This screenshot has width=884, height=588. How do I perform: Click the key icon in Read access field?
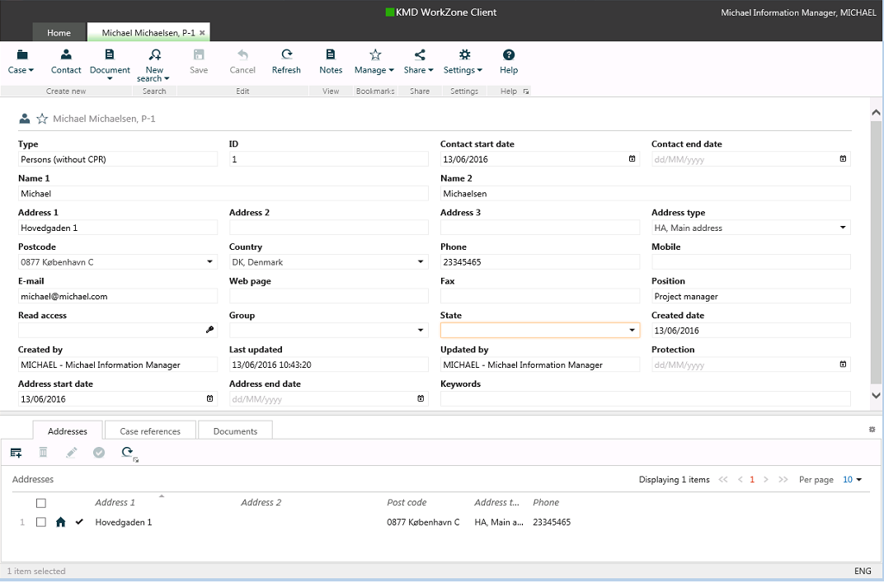coord(209,331)
